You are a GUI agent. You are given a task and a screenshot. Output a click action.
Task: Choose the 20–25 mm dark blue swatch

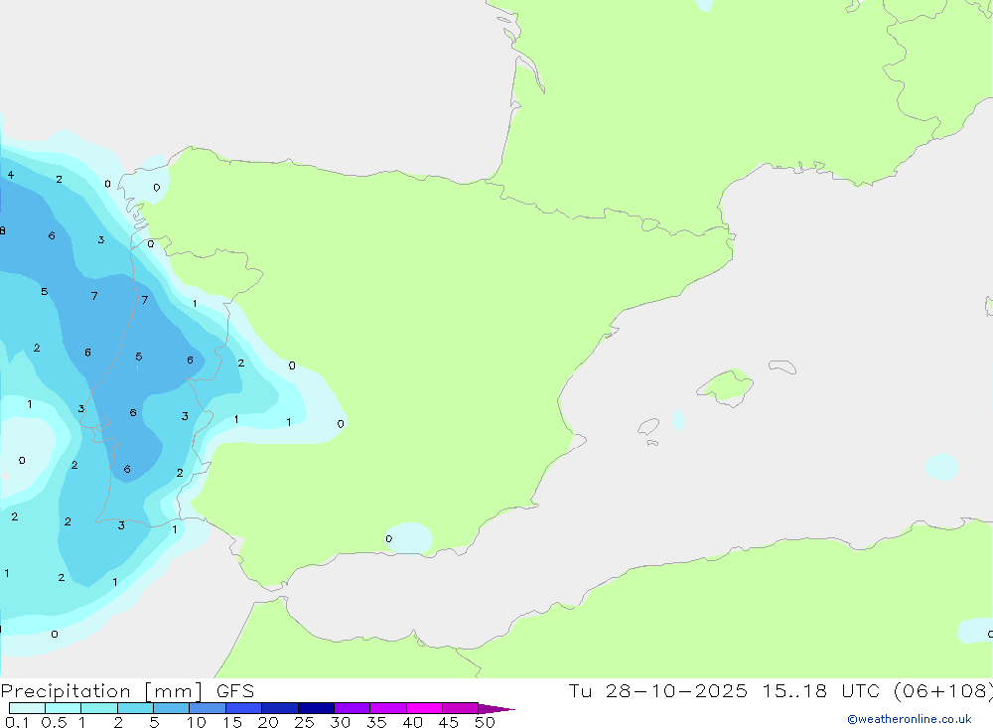click(x=279, y=708)
